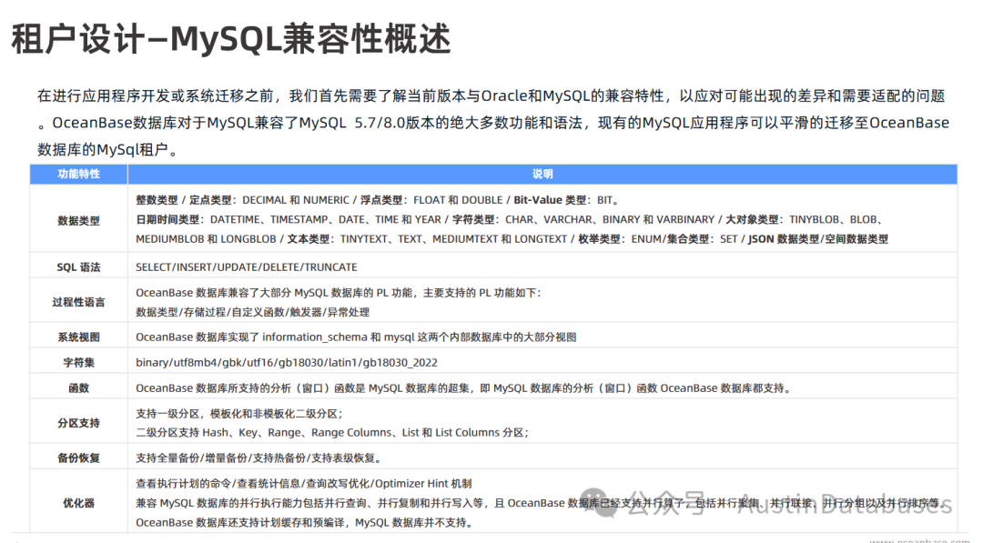Image resolution: width=983 pixels, height=543 pixels.
Task: Select the "优化器" row label
Action: (79, 503)
